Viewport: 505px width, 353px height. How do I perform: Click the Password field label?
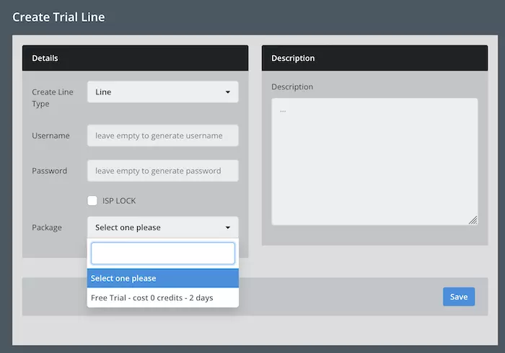[49, 171]
